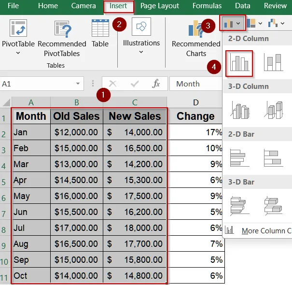Click the Insert Column or Bar Chart icon
Viewport: 292px width, 285px height.
coord(228,24)
